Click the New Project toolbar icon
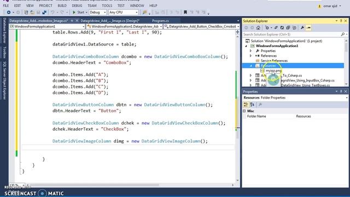This screenshot has width=350, height=197. [x=26, y=12]
